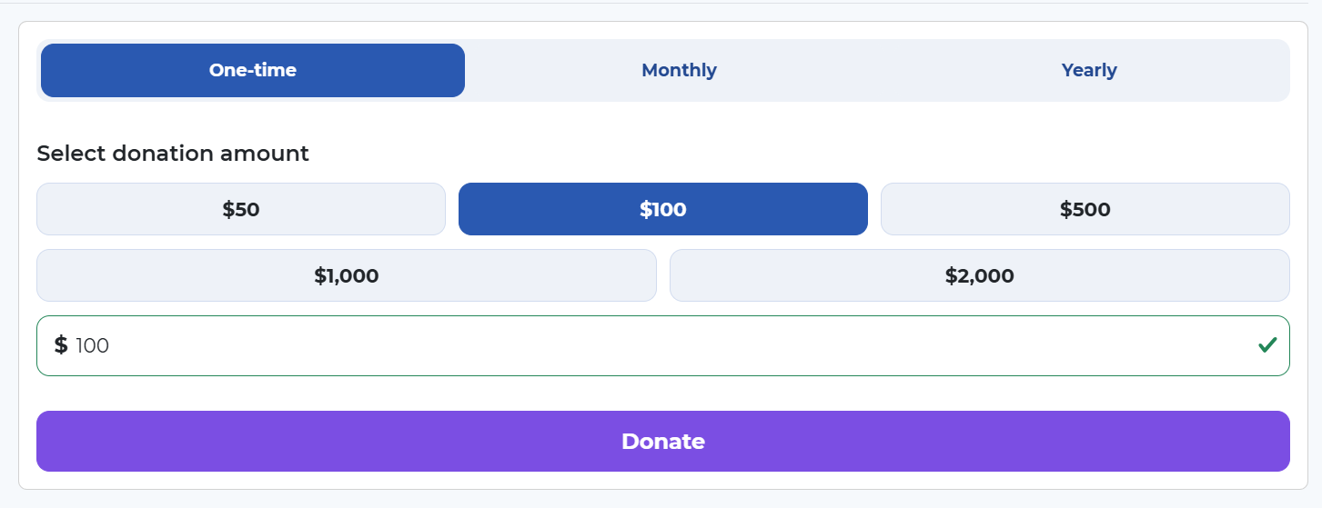Select the $100 preset amount button

[662, 209]
